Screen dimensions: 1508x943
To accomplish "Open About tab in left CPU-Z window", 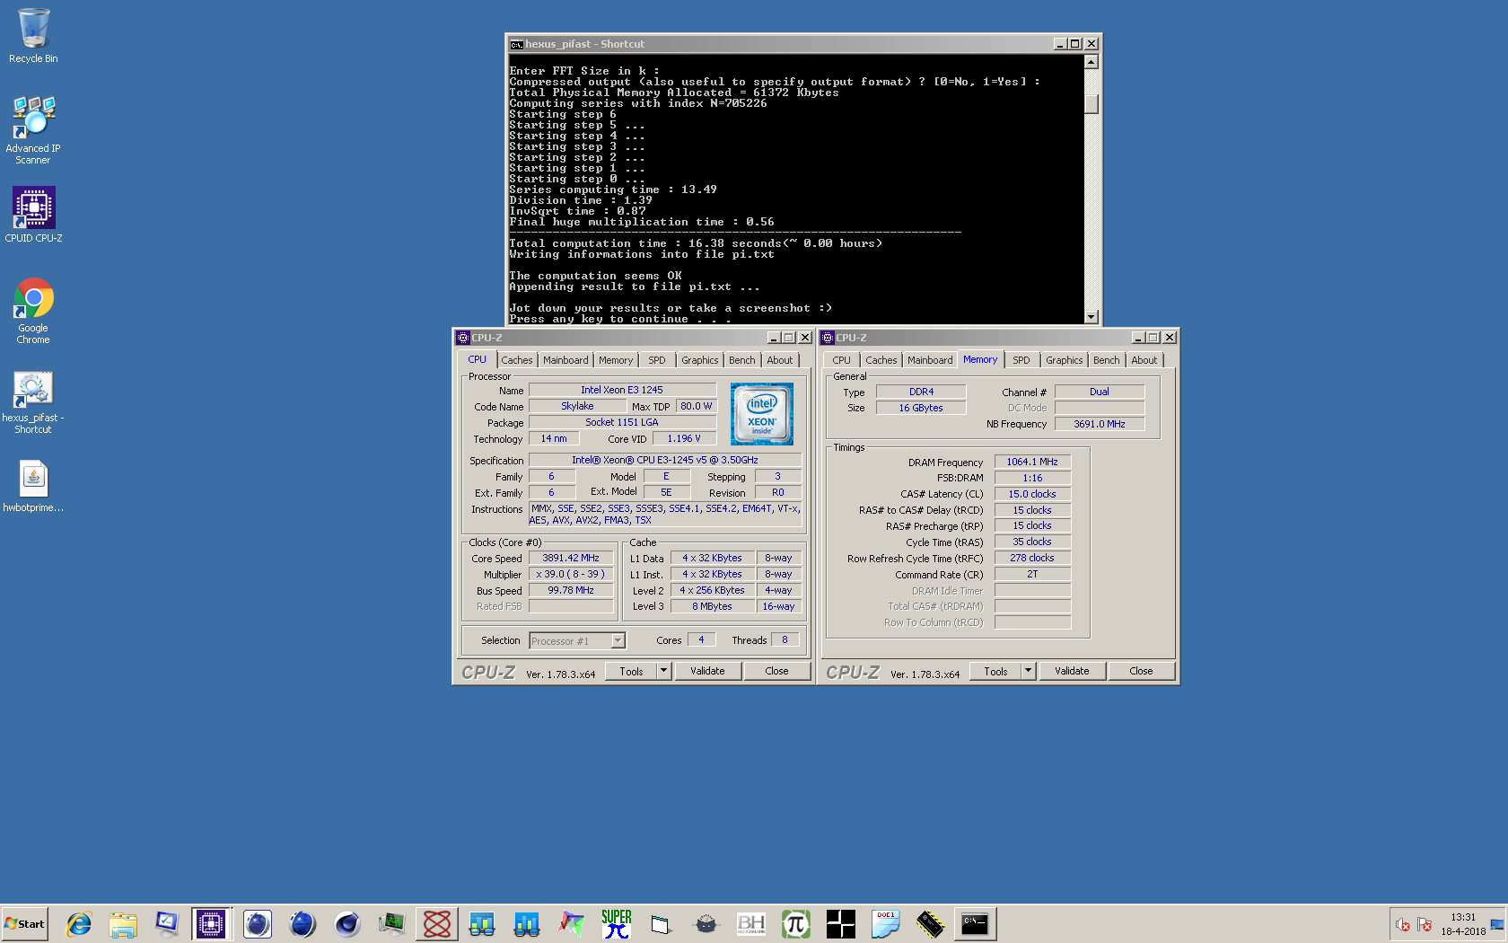I will 780,360.
